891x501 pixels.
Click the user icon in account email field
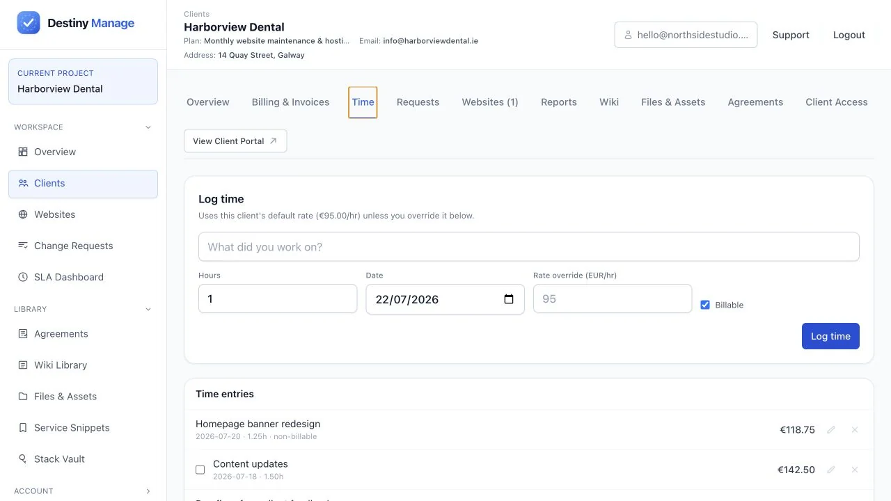[x=628, y=35]
